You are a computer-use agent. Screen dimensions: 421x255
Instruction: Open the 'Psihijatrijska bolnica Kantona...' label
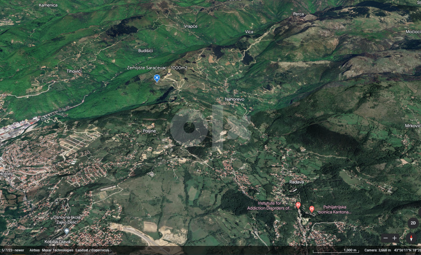(335, 210)
